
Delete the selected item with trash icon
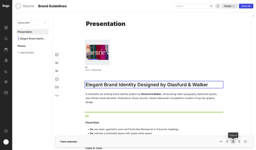(x=239, y=142)
